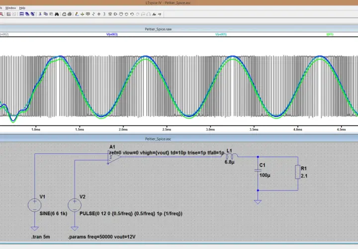Screen dimensions: 358x249
Task: Click the 100µ capacitor value
Action: [265, 175]
